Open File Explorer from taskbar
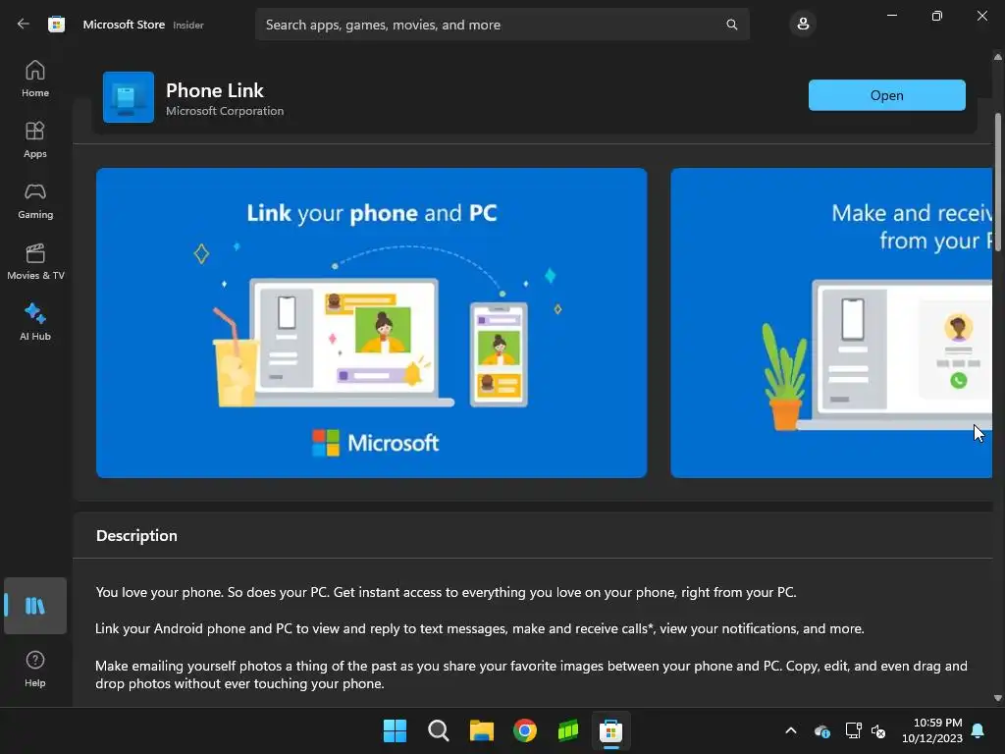Viewport: 1005px width, 754px height. coord(481,730)
